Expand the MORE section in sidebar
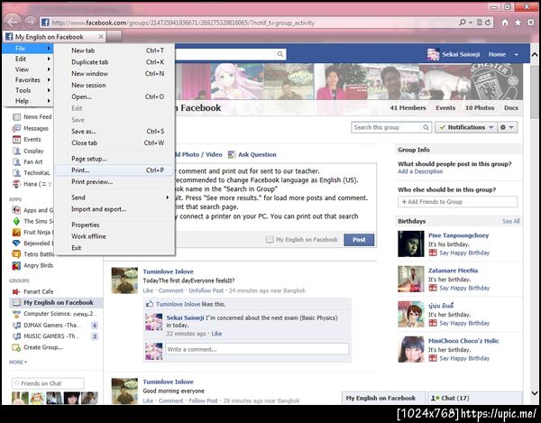 click(18, 362)
